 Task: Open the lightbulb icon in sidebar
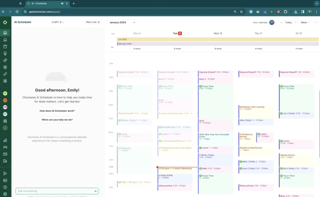(5, 53)
